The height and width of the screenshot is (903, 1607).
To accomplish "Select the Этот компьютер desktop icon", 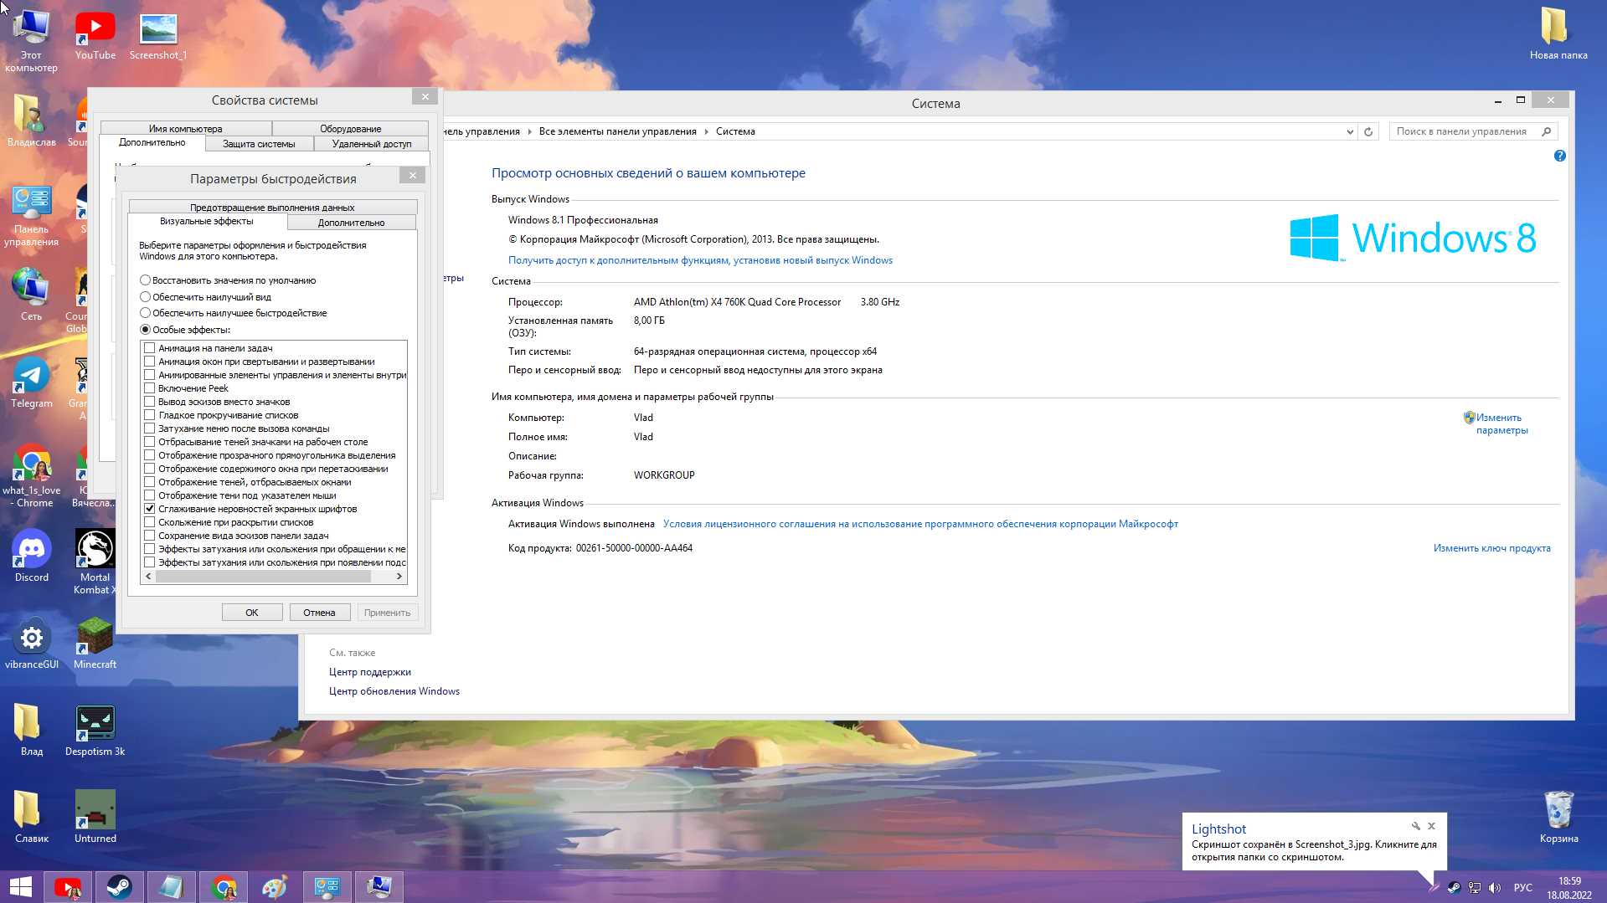I will pos(32,42).
